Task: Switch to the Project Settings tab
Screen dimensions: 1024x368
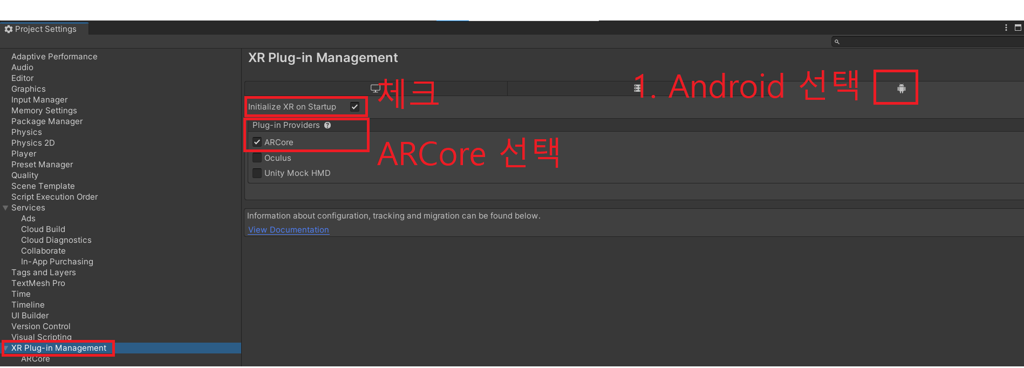Action: point(44,29)
